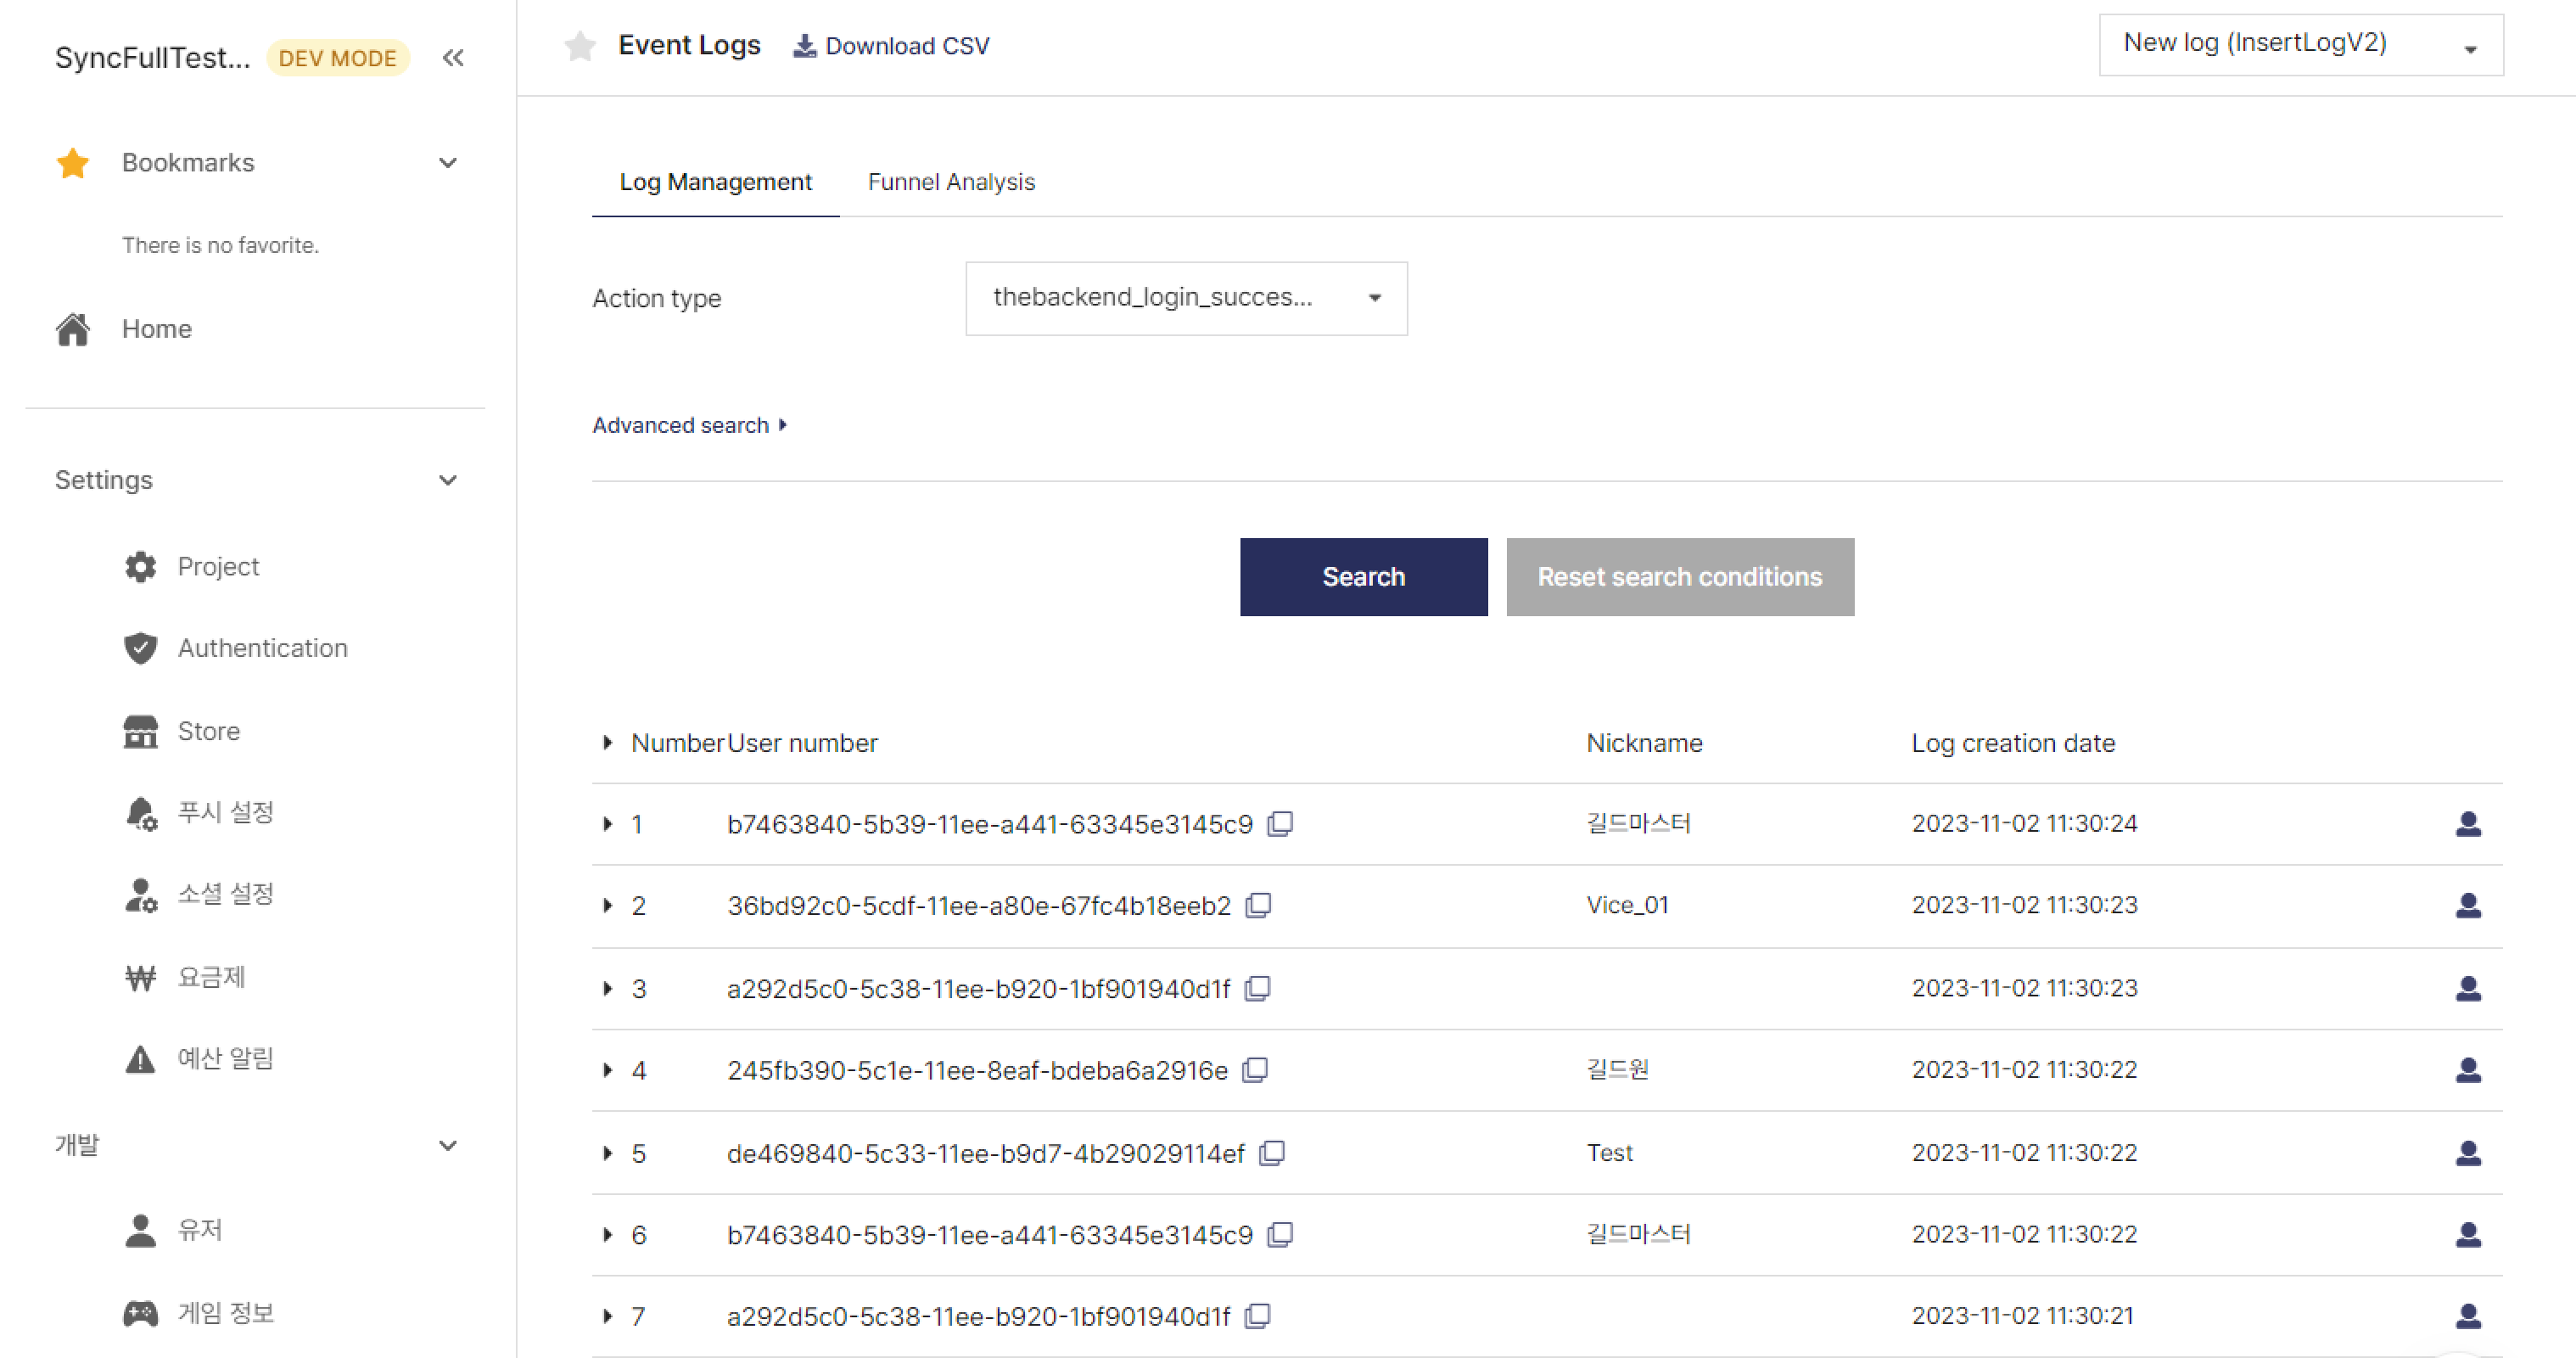Open 유저 person icon in sidebar
Viewport: 2576px width, 1358px height.
[141, 1231]
